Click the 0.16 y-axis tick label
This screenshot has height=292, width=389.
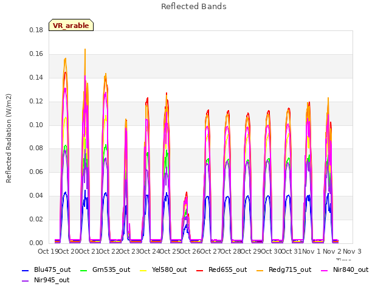point(36,54)
